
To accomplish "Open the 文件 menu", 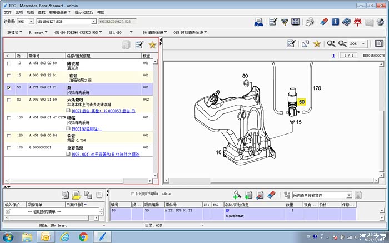I will pos(7,12).
